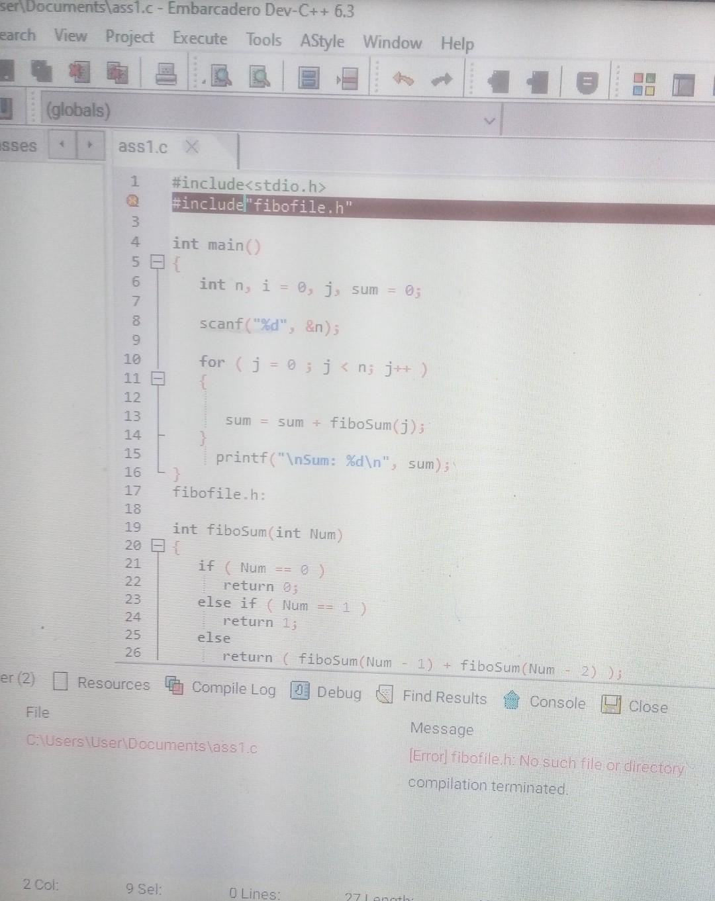Click the Goto Bookmark toolbar icon
The width and height of the screenshot is (715, 901).
[x=538, y=82]
